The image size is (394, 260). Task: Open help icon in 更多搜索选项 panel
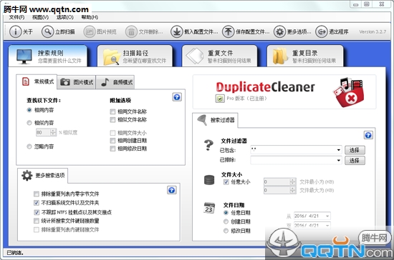pyautogui.click(x=172, y=191)
